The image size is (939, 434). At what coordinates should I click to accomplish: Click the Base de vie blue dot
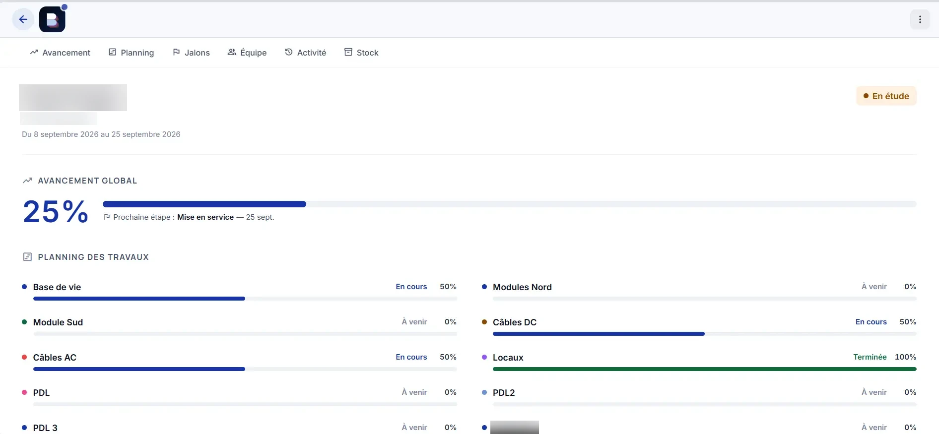pyautogui.click(x=24, y=287)
